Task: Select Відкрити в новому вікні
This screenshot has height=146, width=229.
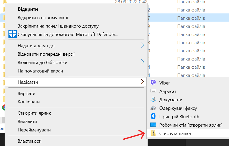Action: tap(43, 18)
